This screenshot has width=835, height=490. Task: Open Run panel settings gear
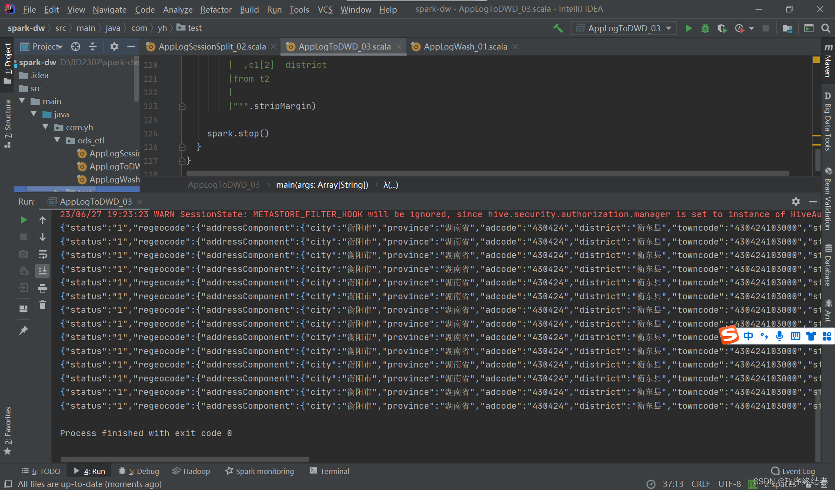(x=795, y=202)
